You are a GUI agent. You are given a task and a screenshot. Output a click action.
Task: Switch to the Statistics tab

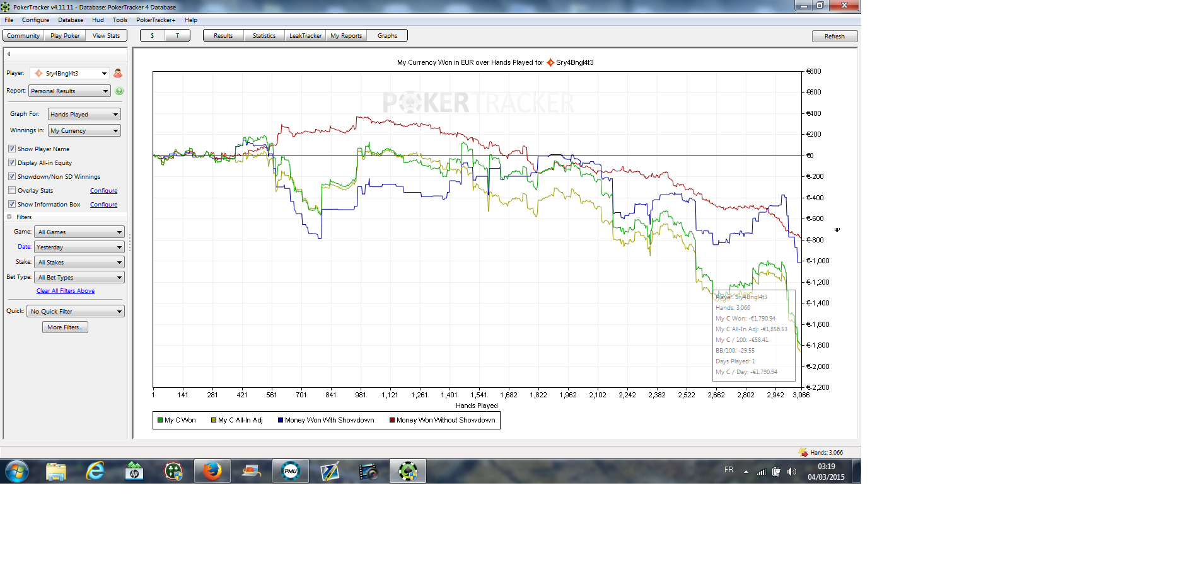[x=264, y=36]
